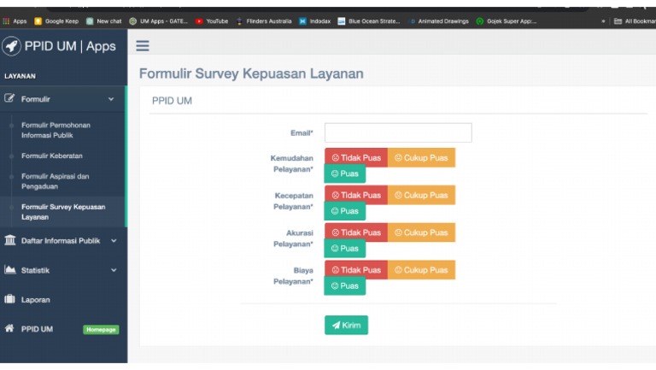
Task: Click the green Homepage badge
Action: (101, 330)
